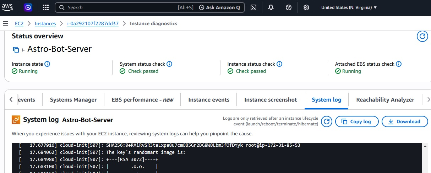
Task: Launch the CloudShell terminal icon
Action: 253,7
